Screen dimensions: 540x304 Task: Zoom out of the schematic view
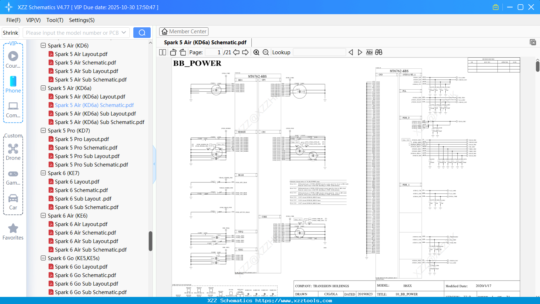tap(266, 52)
